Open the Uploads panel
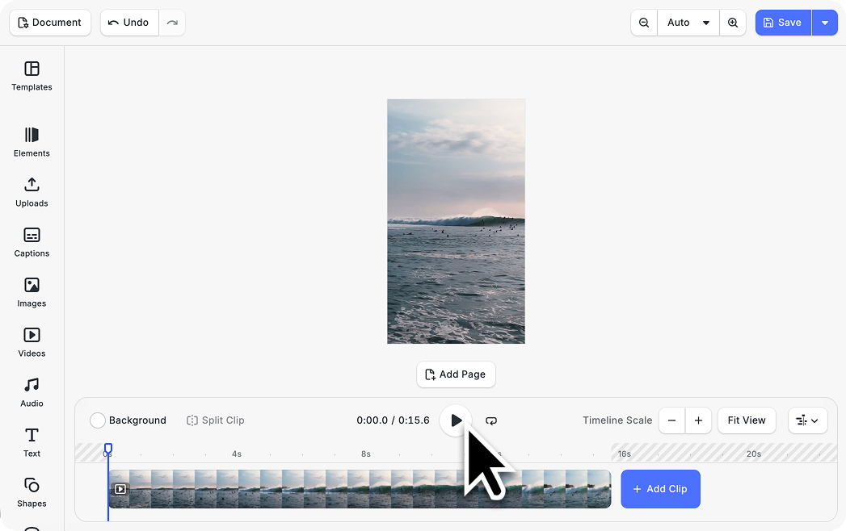 [32, 192]
